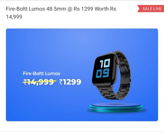
Task: Open the Fire-Boltt Lumos 48.5mm deal title
Action: pos(61,13)
